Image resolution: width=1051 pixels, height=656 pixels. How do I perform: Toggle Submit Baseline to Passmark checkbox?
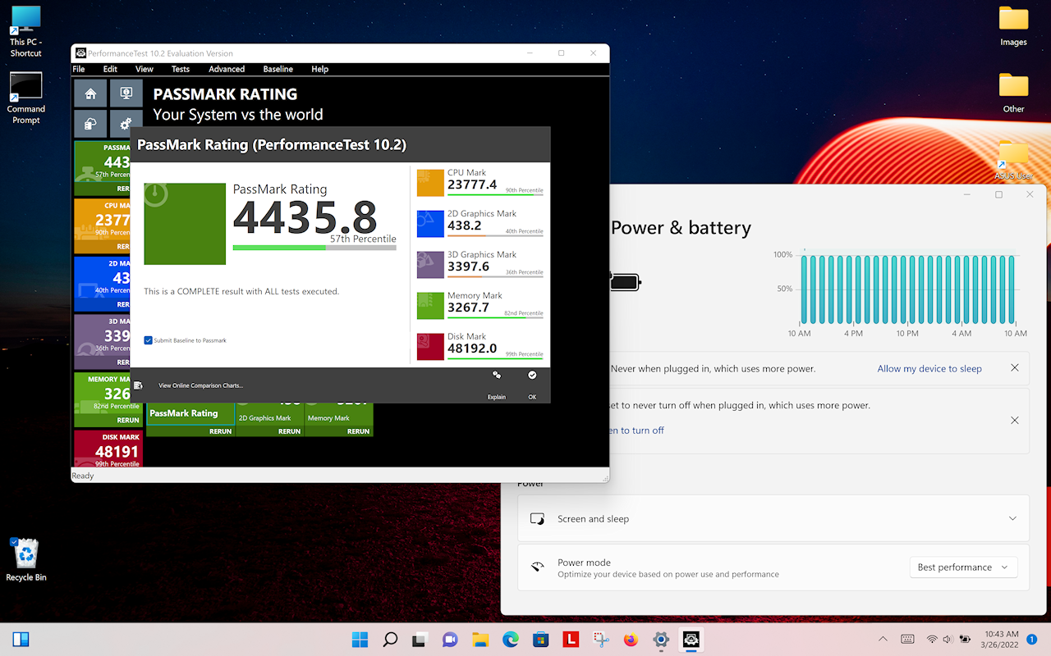point(148,340)
